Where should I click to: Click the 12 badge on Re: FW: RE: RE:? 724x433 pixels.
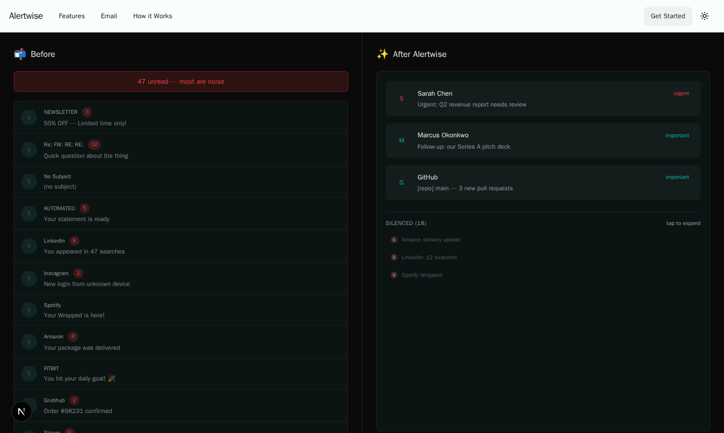pyautogui.click(x=94, y=145)
